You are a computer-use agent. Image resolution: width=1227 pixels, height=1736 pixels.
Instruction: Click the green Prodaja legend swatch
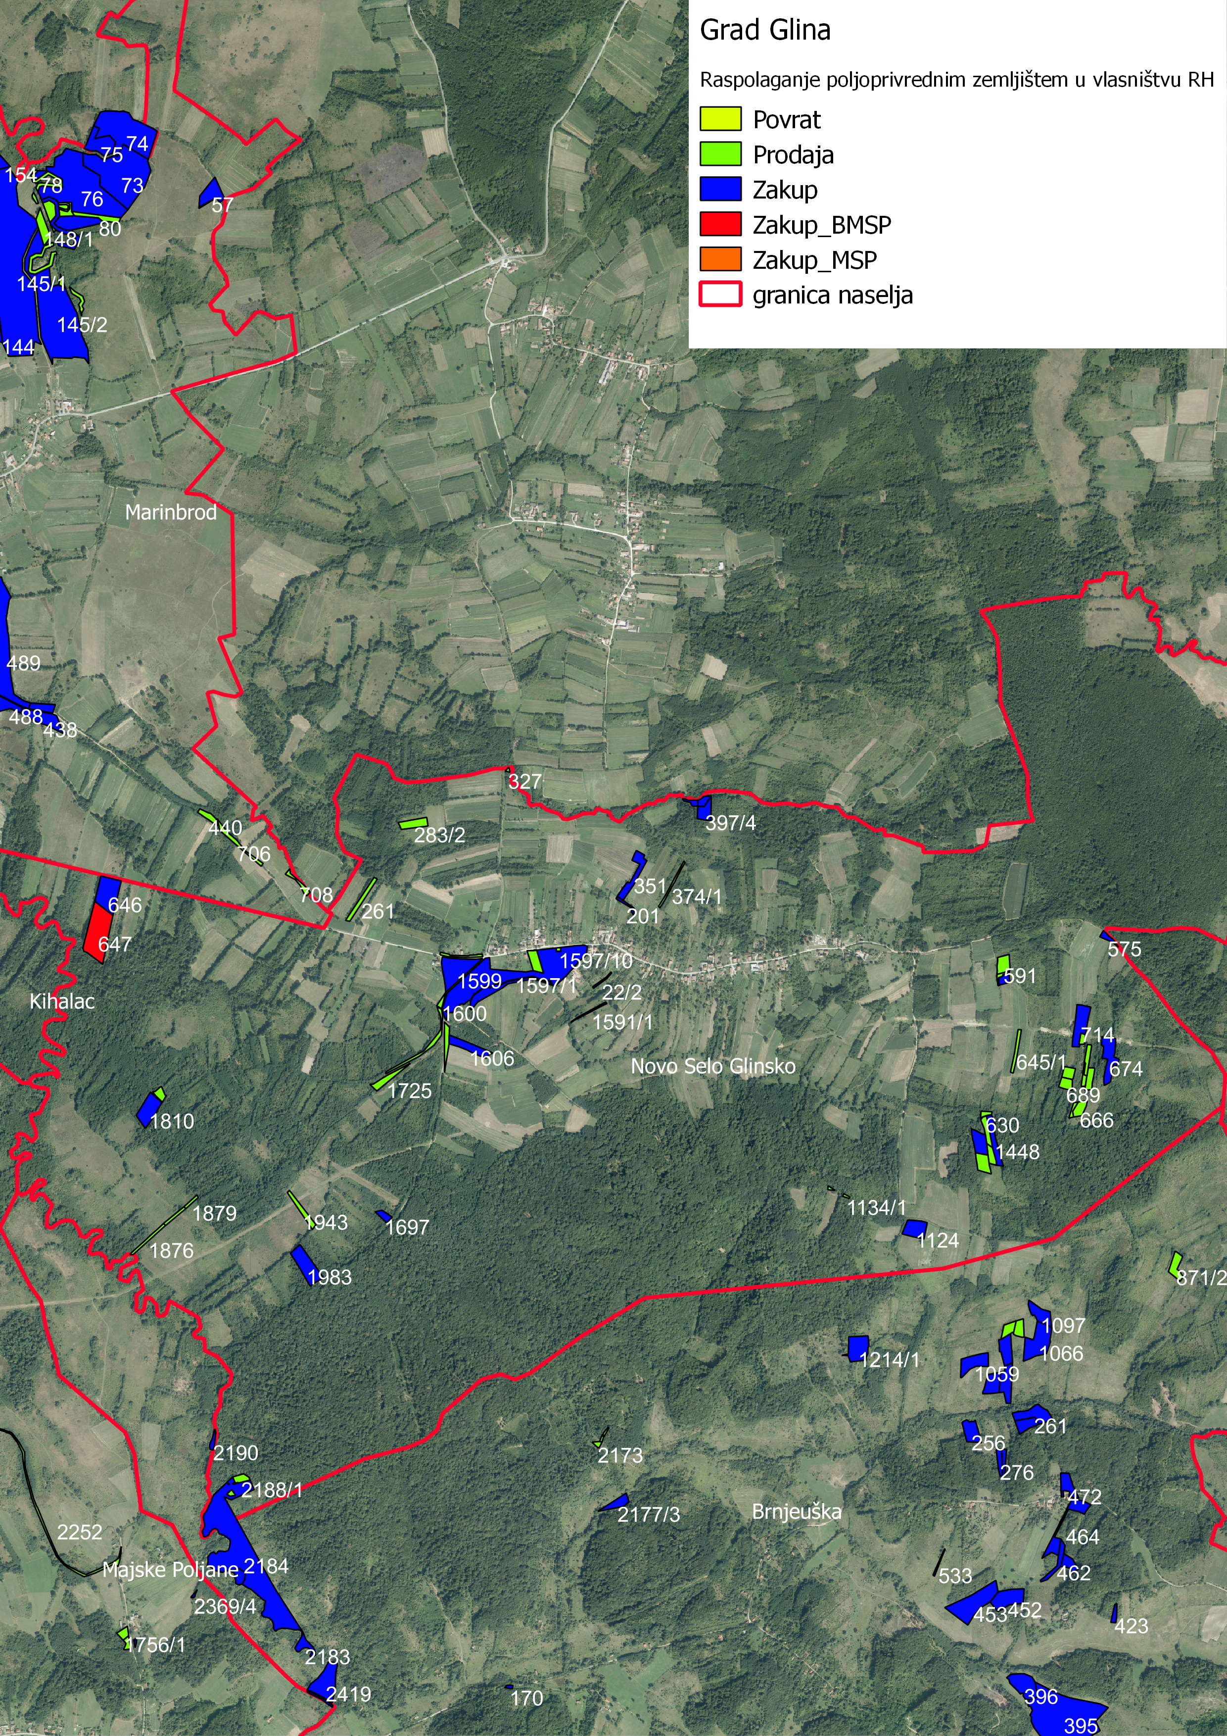pos(720,154)
